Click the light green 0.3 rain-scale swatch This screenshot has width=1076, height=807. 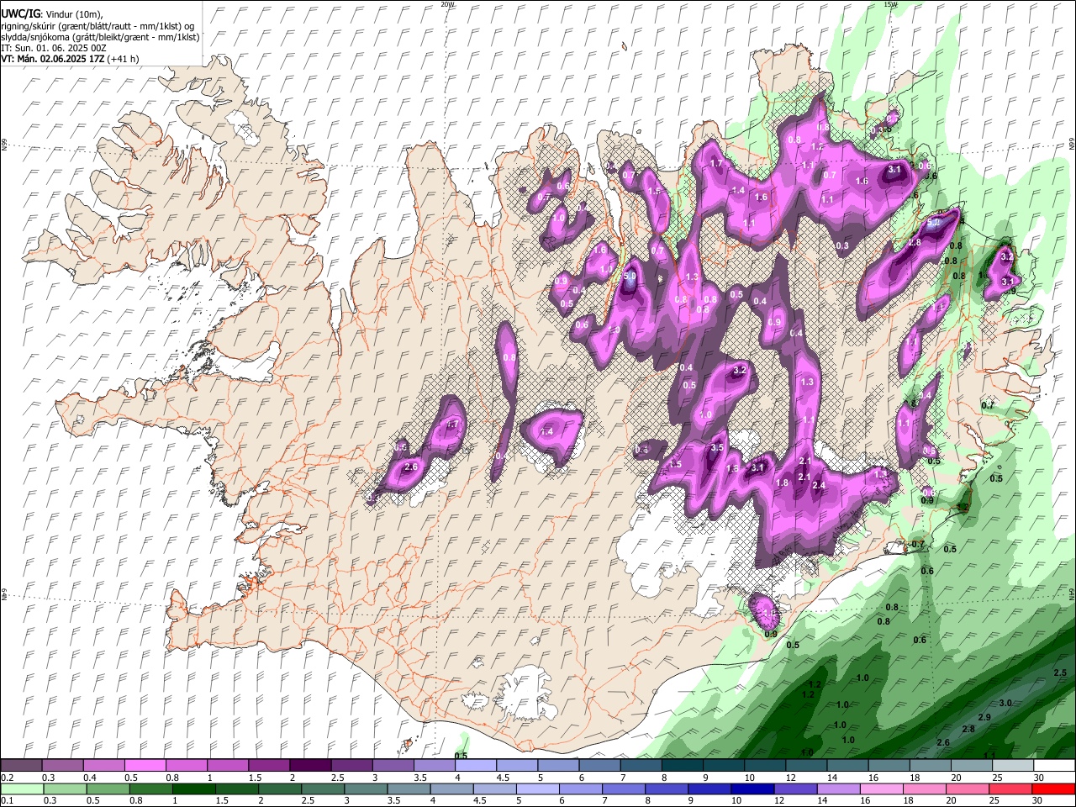[65, 789]
